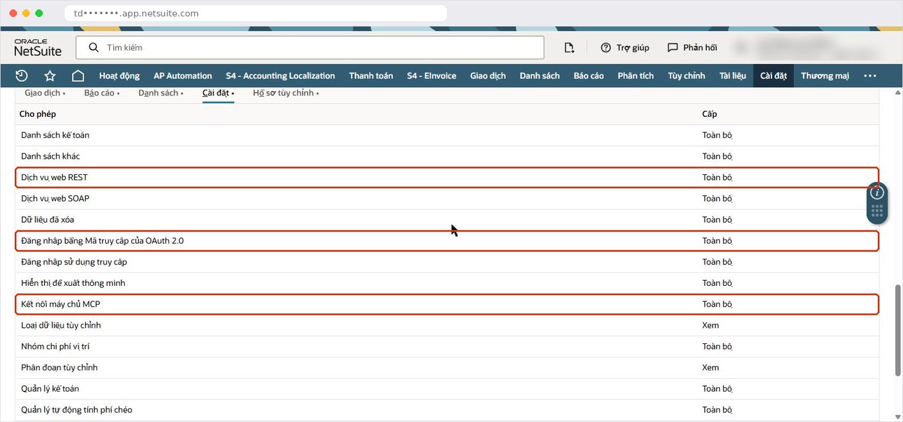Switch to the Báo cáo subtab
903x422 pixels.
pos(102,93)
